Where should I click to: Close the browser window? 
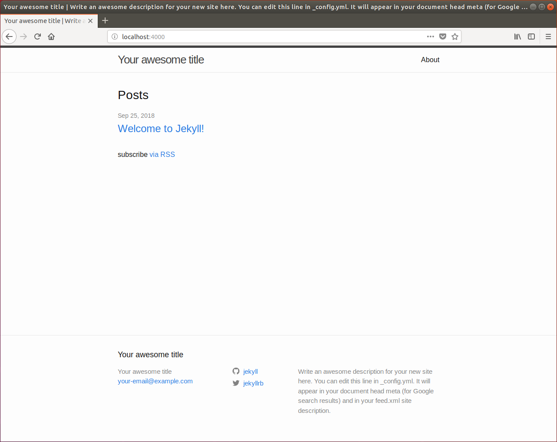pos(550,7)
